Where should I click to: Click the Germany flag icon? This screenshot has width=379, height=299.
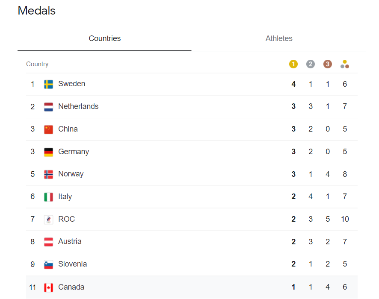pyautogui.click(x=48, y=152)
